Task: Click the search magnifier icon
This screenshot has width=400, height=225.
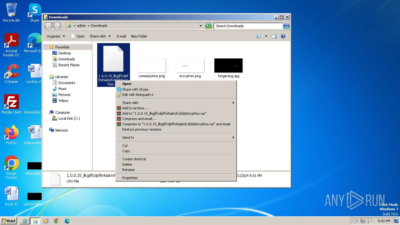Action: pos(286,26)
